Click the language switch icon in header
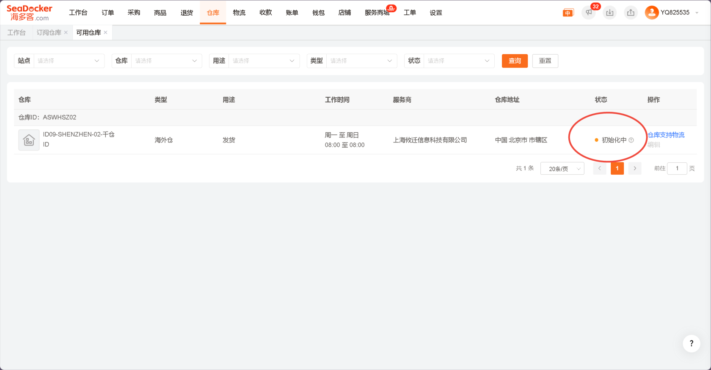The image size is (711, 370). pyautogui.click(x=568, y=13)
